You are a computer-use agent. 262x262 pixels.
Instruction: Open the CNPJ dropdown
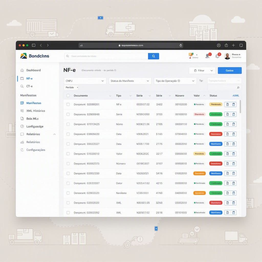pyautogui.click(x=85, y=81)
